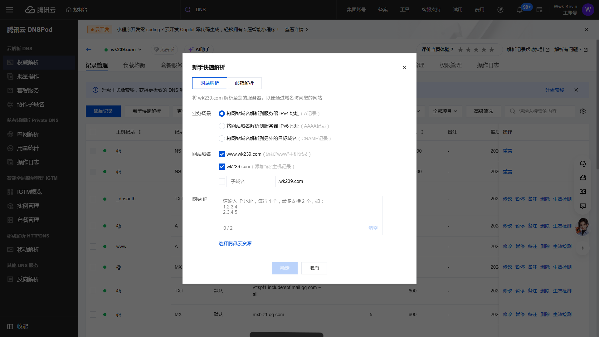Screen dimensions: 599x337
Task: Click 选择腾讯云资源 link
Action: pyautogui.click(x=235, y=244)
